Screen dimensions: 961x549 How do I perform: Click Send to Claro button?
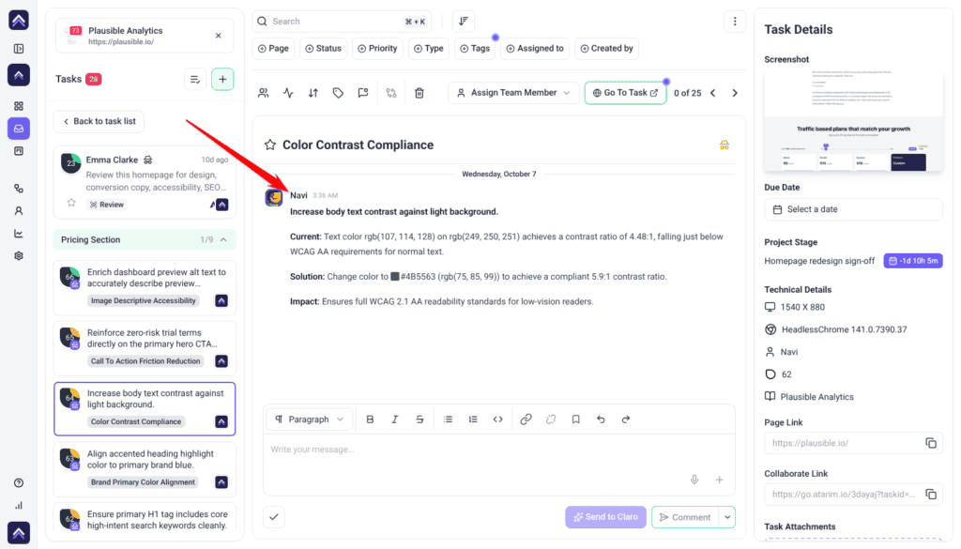point(605,517)
